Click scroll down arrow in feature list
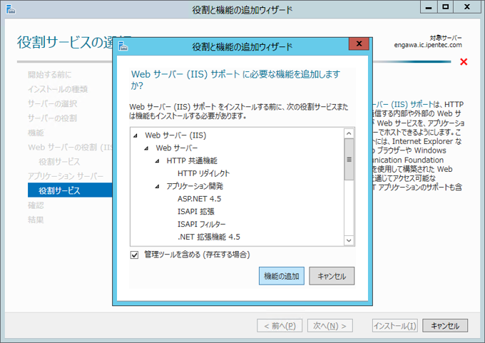This screenshot has width=485, height=343. (x=349, y=240)
